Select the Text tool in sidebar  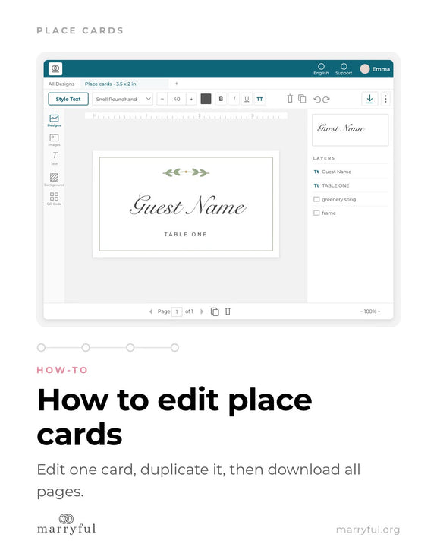pos(55,158)
